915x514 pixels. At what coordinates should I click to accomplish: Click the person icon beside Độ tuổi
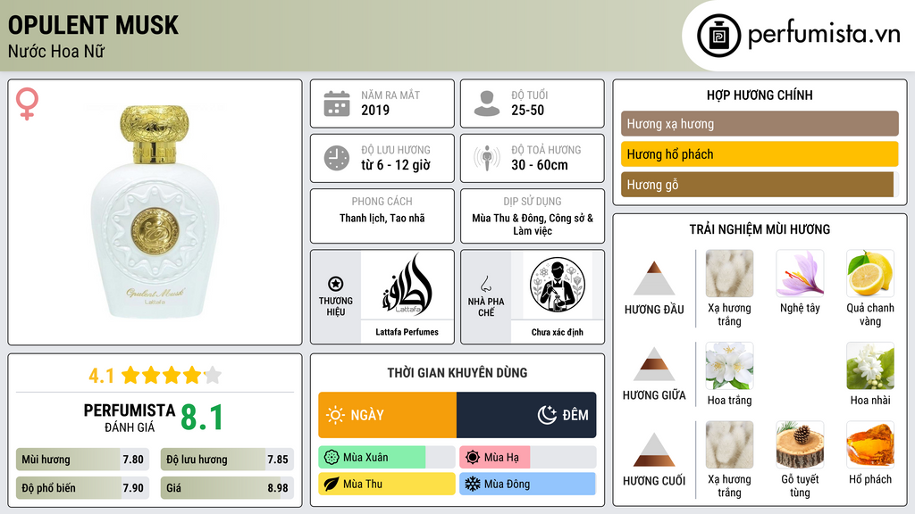tap(487, 104)
